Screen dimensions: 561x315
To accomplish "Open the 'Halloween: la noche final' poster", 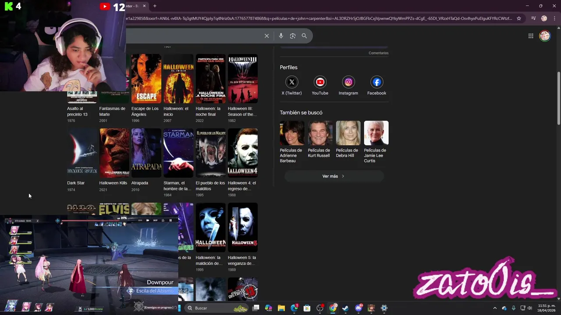I will (x=210, y=79).
